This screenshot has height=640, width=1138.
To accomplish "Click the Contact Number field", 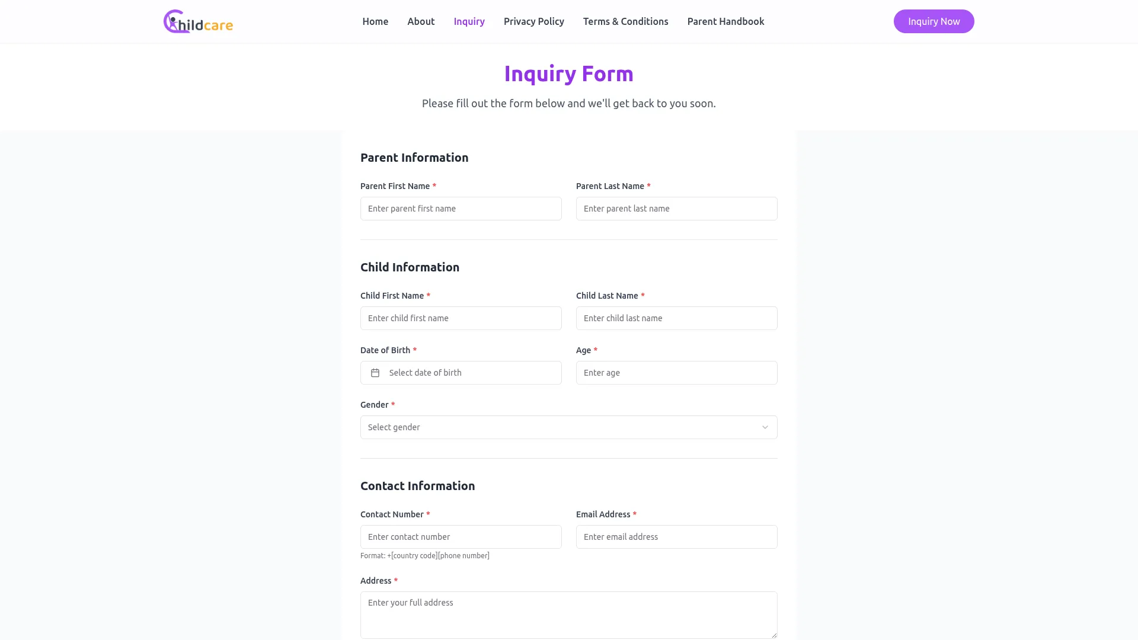I will pyautogui.click(x=461, y=537).
